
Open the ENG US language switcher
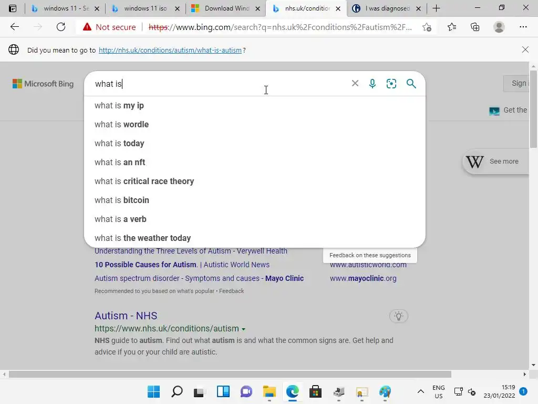pyautogui.click(x=439, y=391)
